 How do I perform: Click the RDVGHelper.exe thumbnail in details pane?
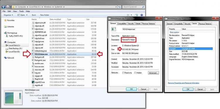(x=13, y=98)
